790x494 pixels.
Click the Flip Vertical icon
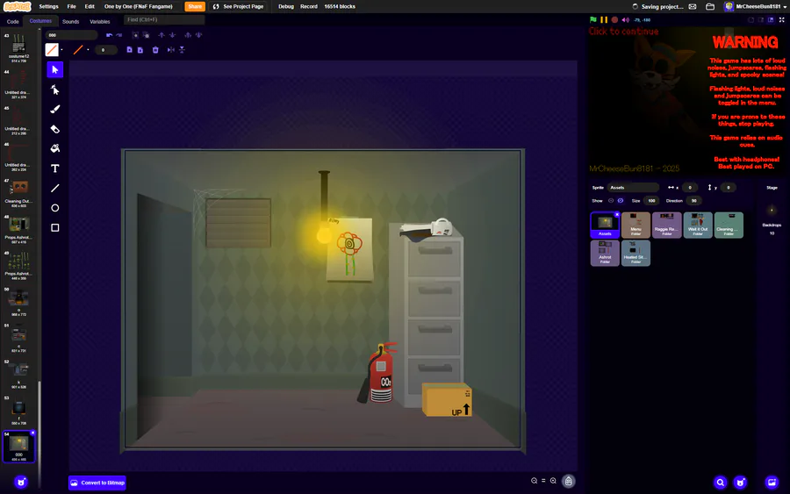tap(182, 50)
